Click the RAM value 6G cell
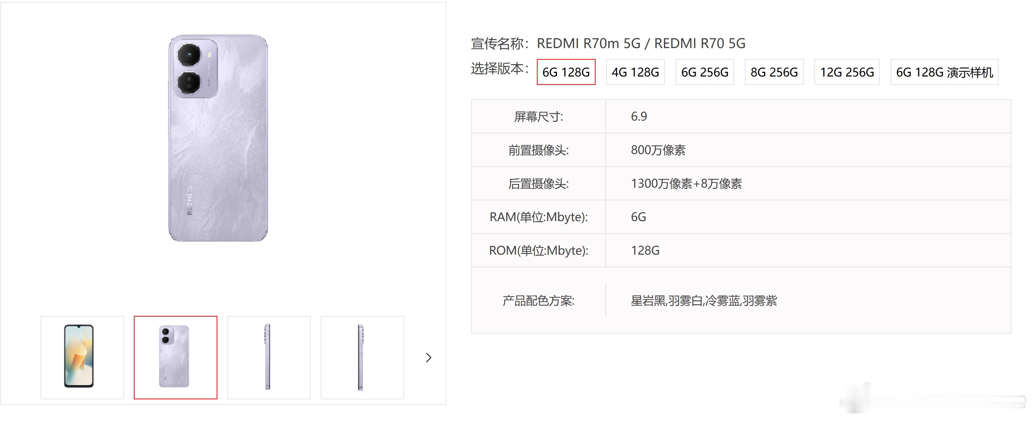Image resolution: width=1034 pixels, height=423 pixels. (x=638, y=217)
